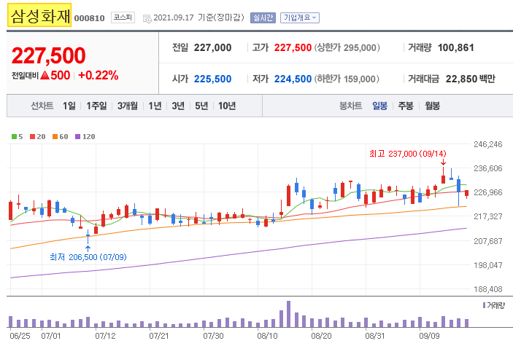The height and width of the screenshot is (346, 513).
Task: Open the 기업개요 dropdown
Action: [x=300, y=17]
